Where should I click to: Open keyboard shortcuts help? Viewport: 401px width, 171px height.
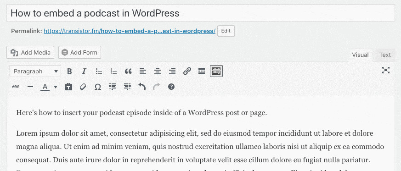[171, 87]
